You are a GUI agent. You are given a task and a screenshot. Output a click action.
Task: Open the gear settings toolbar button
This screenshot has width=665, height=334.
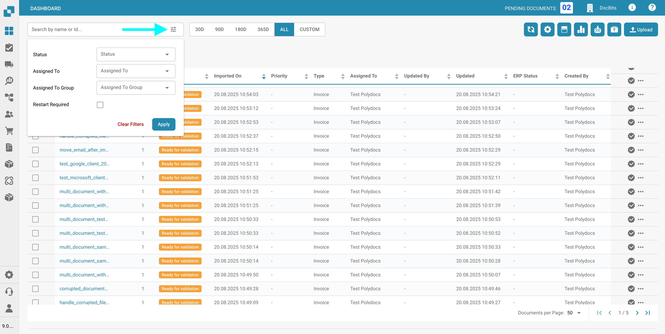click(x=547, y=29)
